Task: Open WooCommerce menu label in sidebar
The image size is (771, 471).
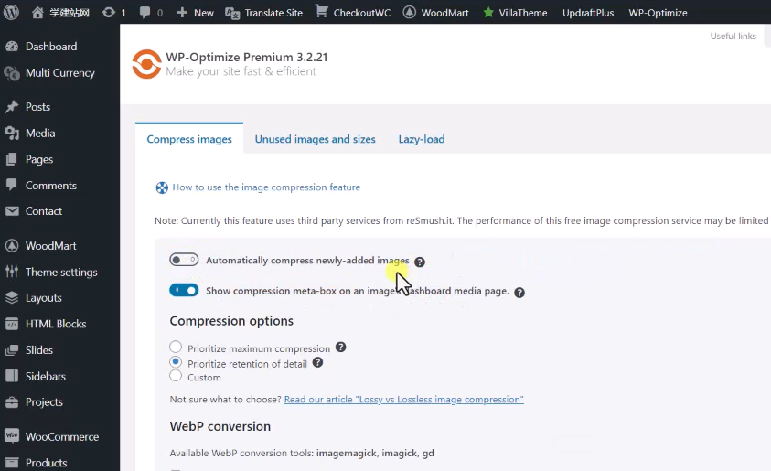Action: click(62, 436)
